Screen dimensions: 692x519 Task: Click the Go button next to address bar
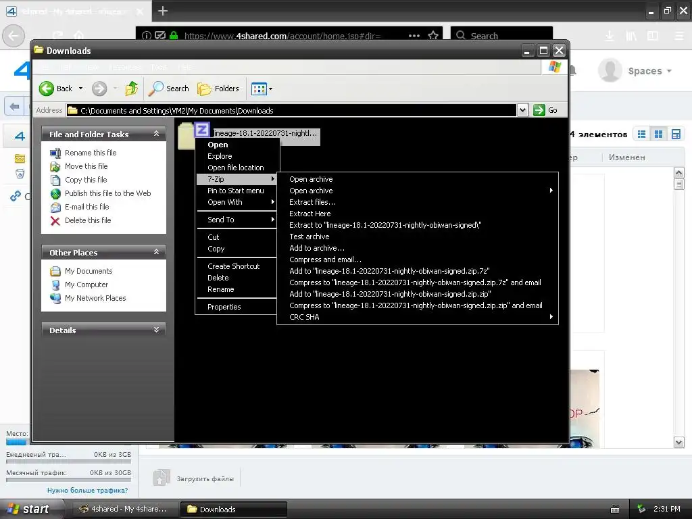point(545,110)
